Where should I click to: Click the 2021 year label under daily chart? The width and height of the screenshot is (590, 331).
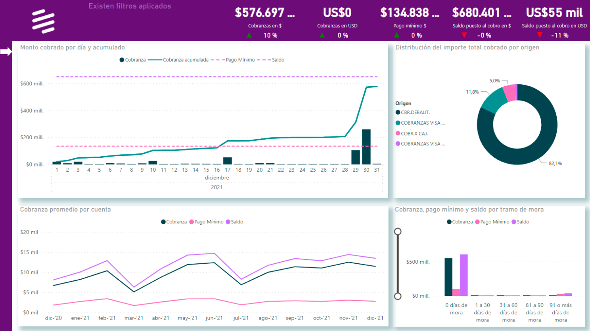(x=216, y=187)
